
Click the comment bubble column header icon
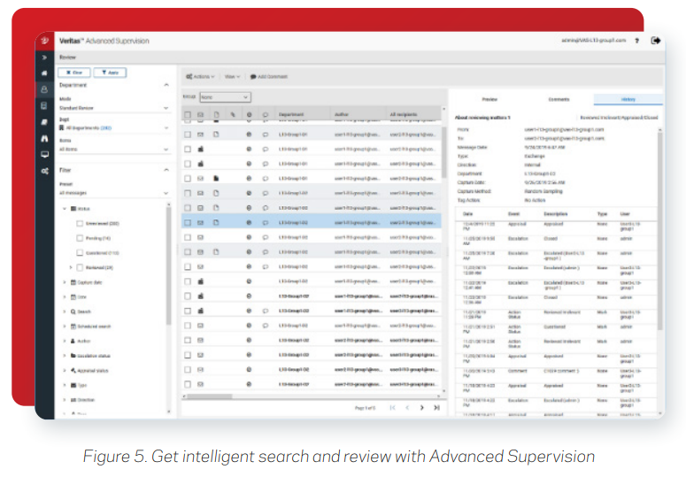[x=266, y=114]
